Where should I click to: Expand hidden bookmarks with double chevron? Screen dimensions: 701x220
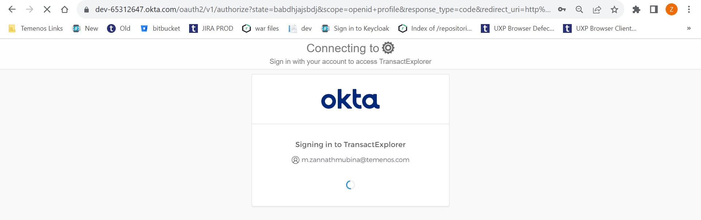coord(689,28)
